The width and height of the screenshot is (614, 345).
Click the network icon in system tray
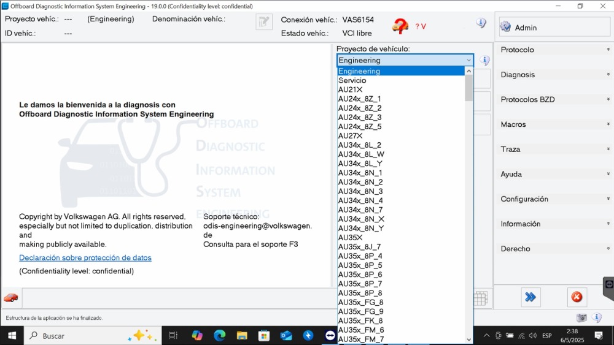tap(521, 335)
